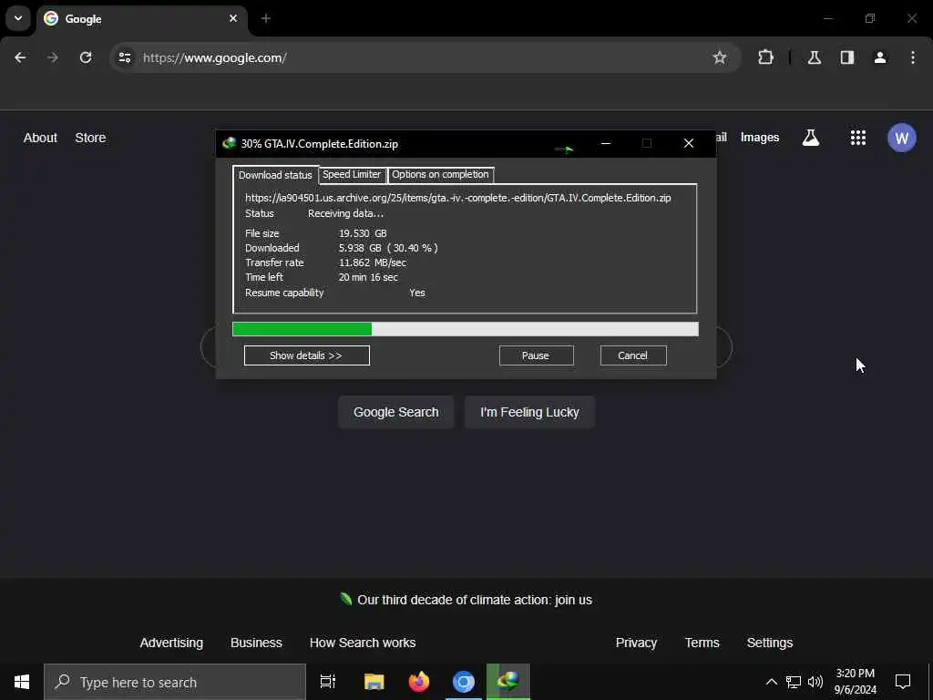Open Privacy footer link
Image resolution: width=933 pixels, height=700 pixels.
pyautogui.click(x=636, y=643)
